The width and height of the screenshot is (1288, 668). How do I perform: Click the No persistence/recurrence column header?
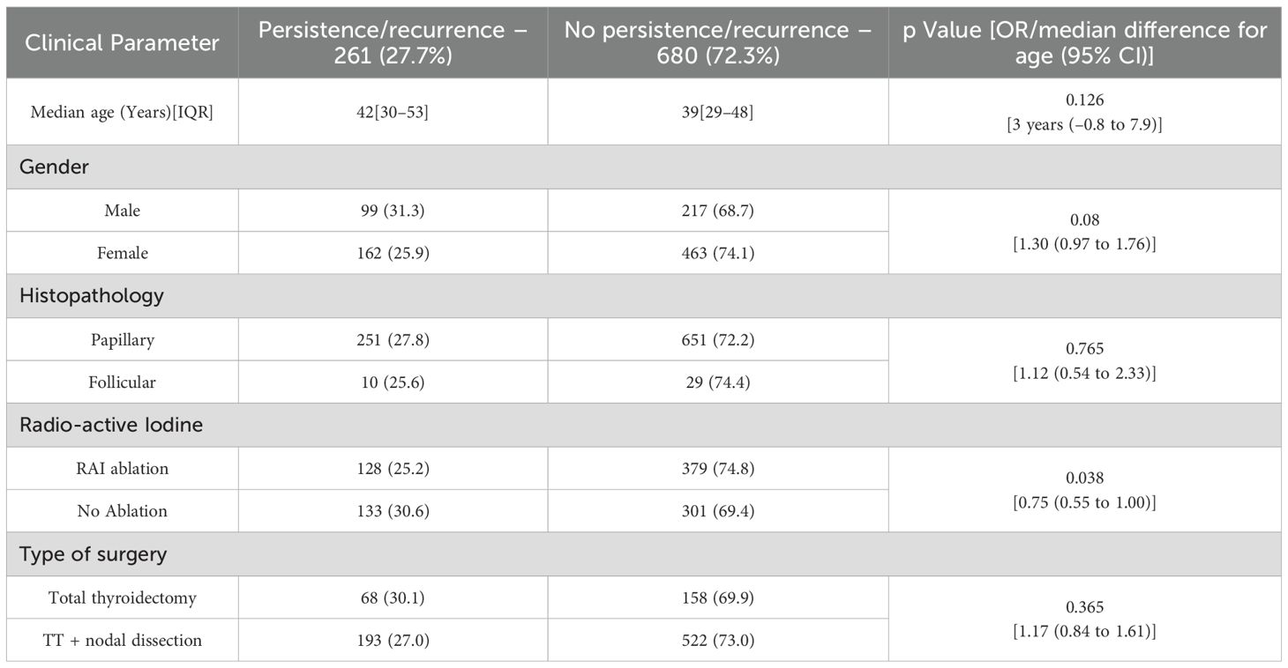[x=717, y=43]
